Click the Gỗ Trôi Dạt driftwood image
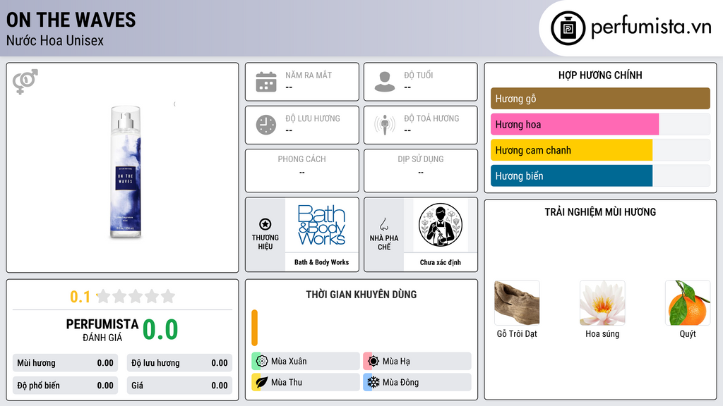 click(517, 303)
